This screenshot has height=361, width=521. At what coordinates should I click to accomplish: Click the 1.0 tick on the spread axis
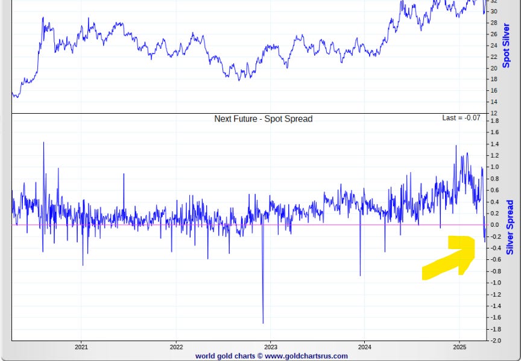(494, 167)
